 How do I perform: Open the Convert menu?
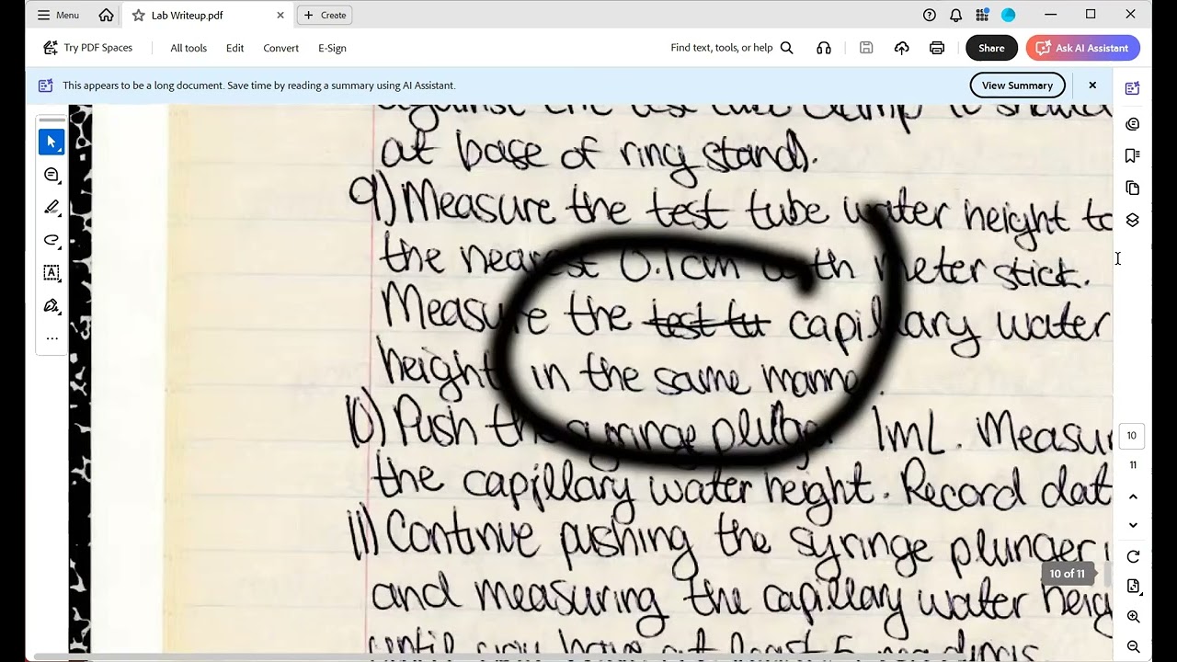pos(280,48)
